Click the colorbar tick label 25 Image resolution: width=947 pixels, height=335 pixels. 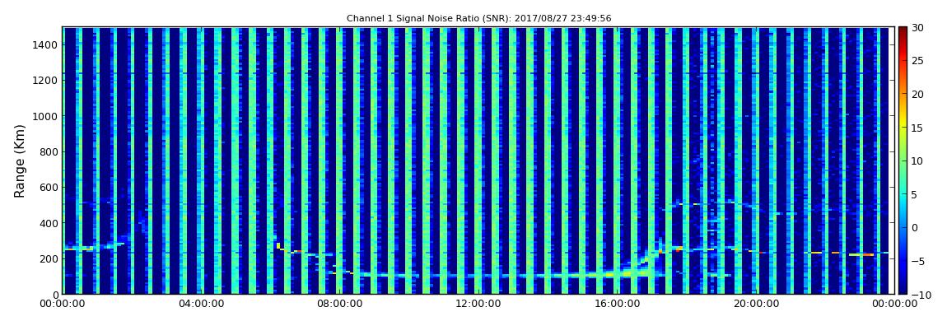click(x=917, y=61)
